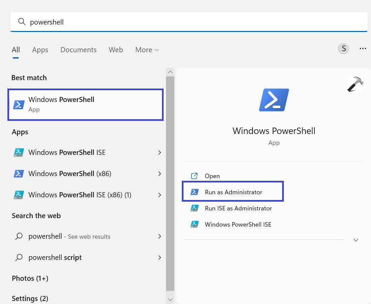This screenshot has width=371, height=304.
Task: Click the Open external-launch icon
Action: tap(194, 176)
